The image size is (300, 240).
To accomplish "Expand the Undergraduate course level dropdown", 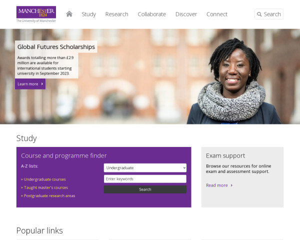I will (x=145, y=168).
